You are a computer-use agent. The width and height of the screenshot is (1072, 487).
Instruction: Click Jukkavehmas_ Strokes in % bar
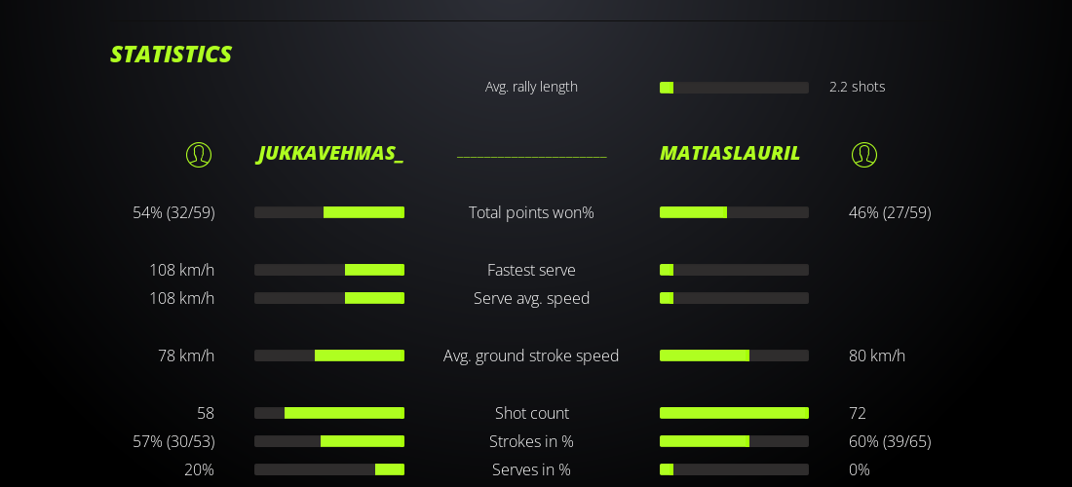coord(329,441)
